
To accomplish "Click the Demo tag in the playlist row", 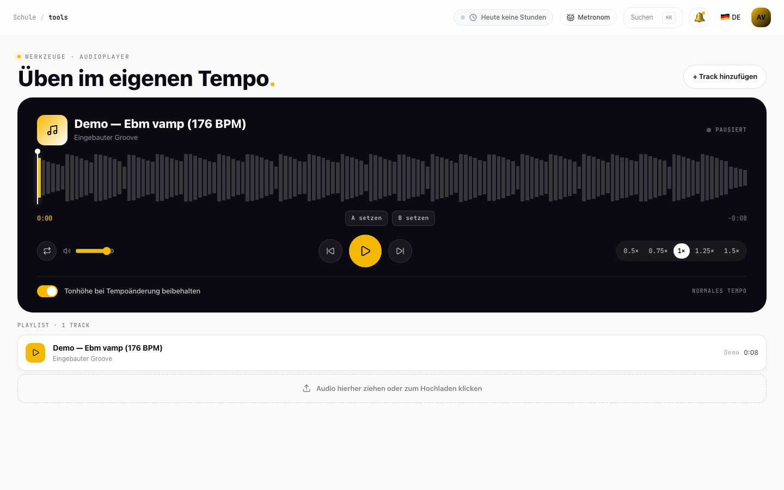I will coord(731,353).
